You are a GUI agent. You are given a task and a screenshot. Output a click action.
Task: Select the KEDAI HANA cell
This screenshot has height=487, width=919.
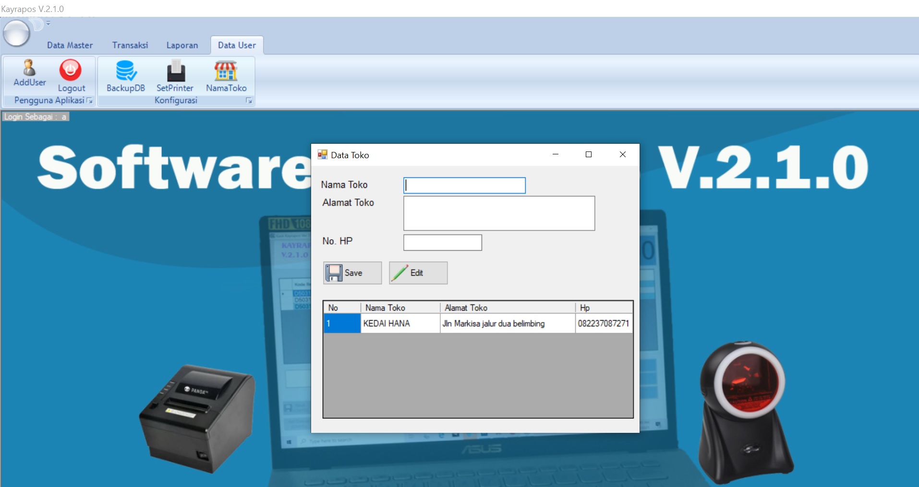pyautogui.click(x=400, y=324)
